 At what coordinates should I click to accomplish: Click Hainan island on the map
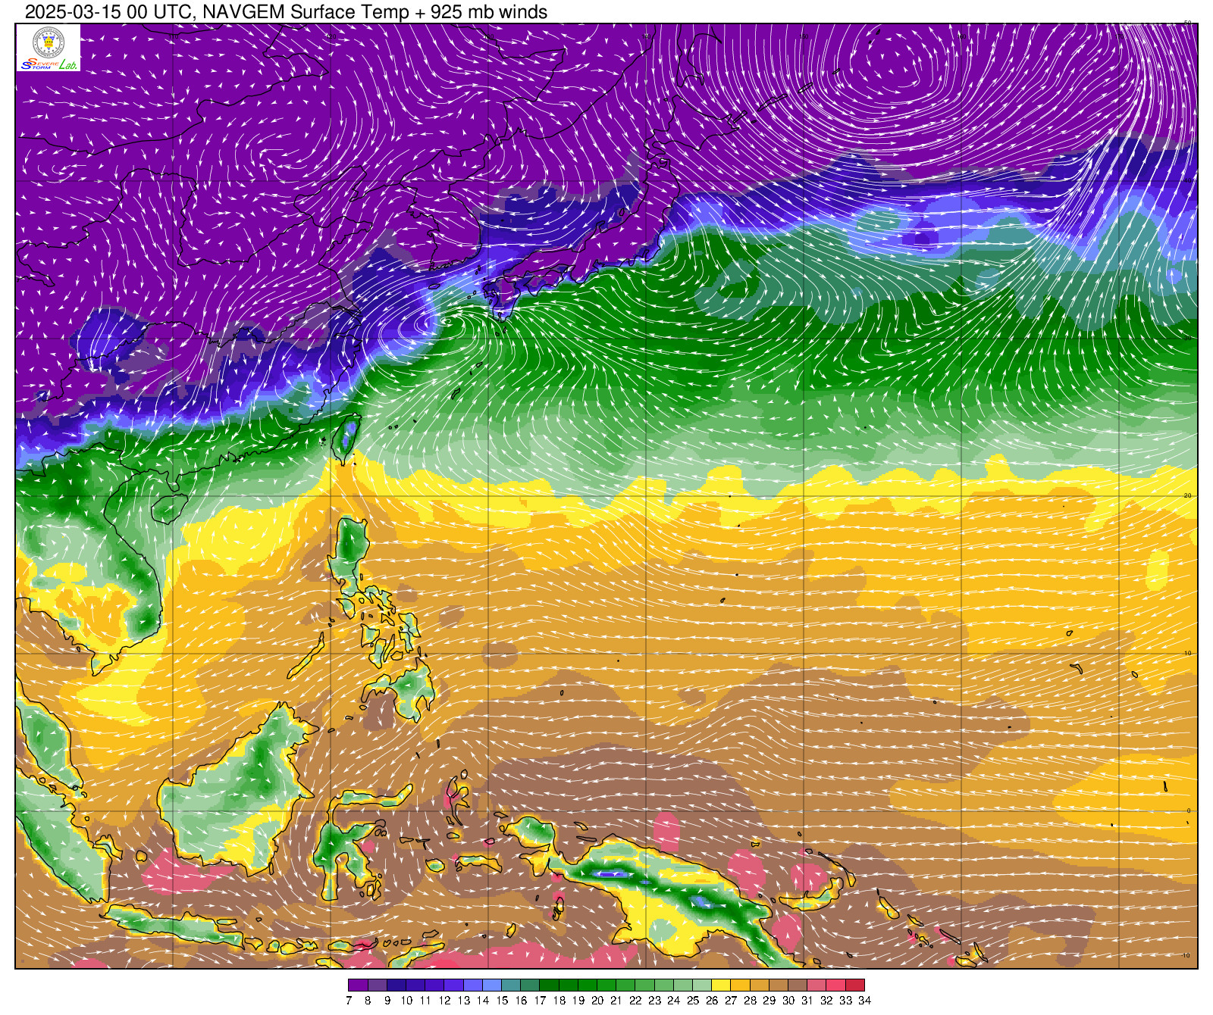[169, 508]
